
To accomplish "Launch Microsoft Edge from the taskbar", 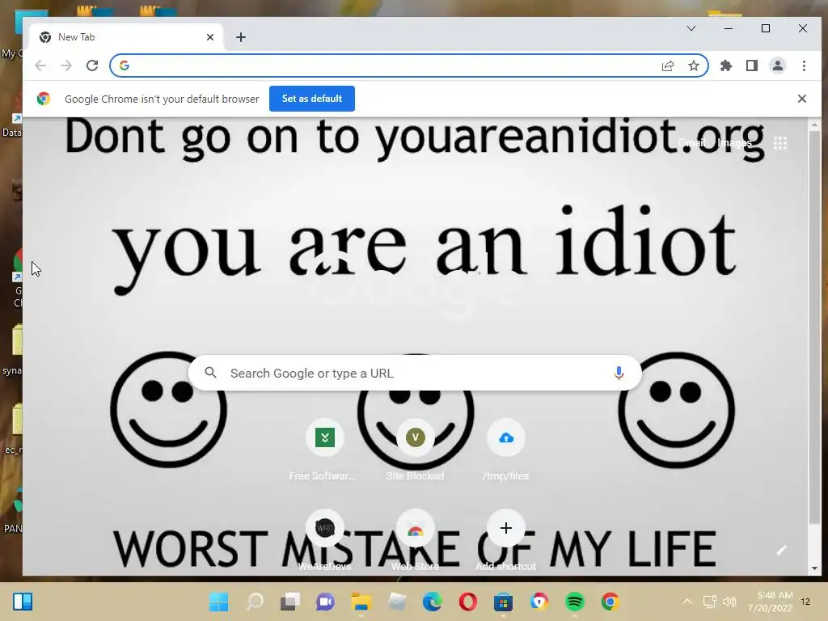I will click(x=432, y=602).
